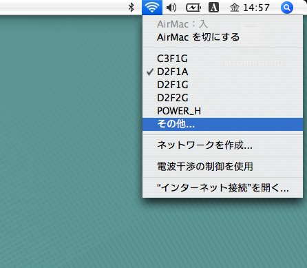Viewport: 307px width, 268px height.
Task: Connect to the POWER_H network
Action: click(x=222, y=111)
